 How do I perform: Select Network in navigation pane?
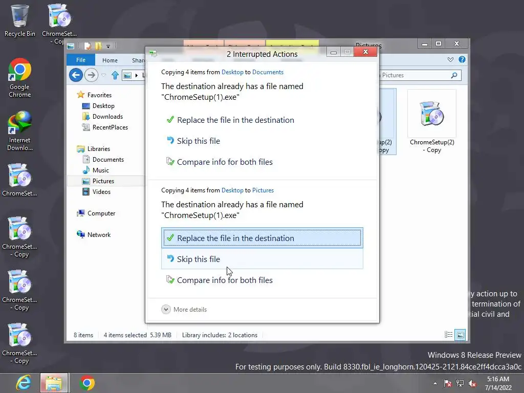[99, 234]
